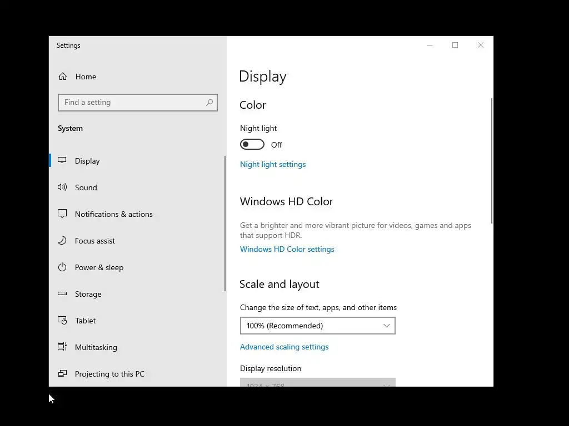Screen dimensions: 569x426
Task: Click the Display monitor icon
Action: pos(62,160)
